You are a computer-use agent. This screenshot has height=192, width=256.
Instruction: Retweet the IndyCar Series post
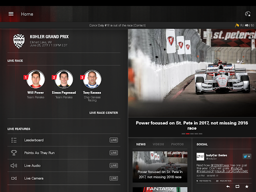coord(237,186)
